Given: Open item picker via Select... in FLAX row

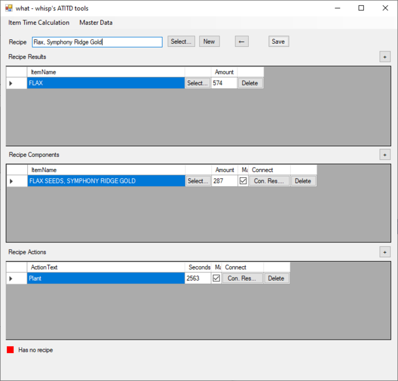Looking at the screenshot, I should 197,83.
